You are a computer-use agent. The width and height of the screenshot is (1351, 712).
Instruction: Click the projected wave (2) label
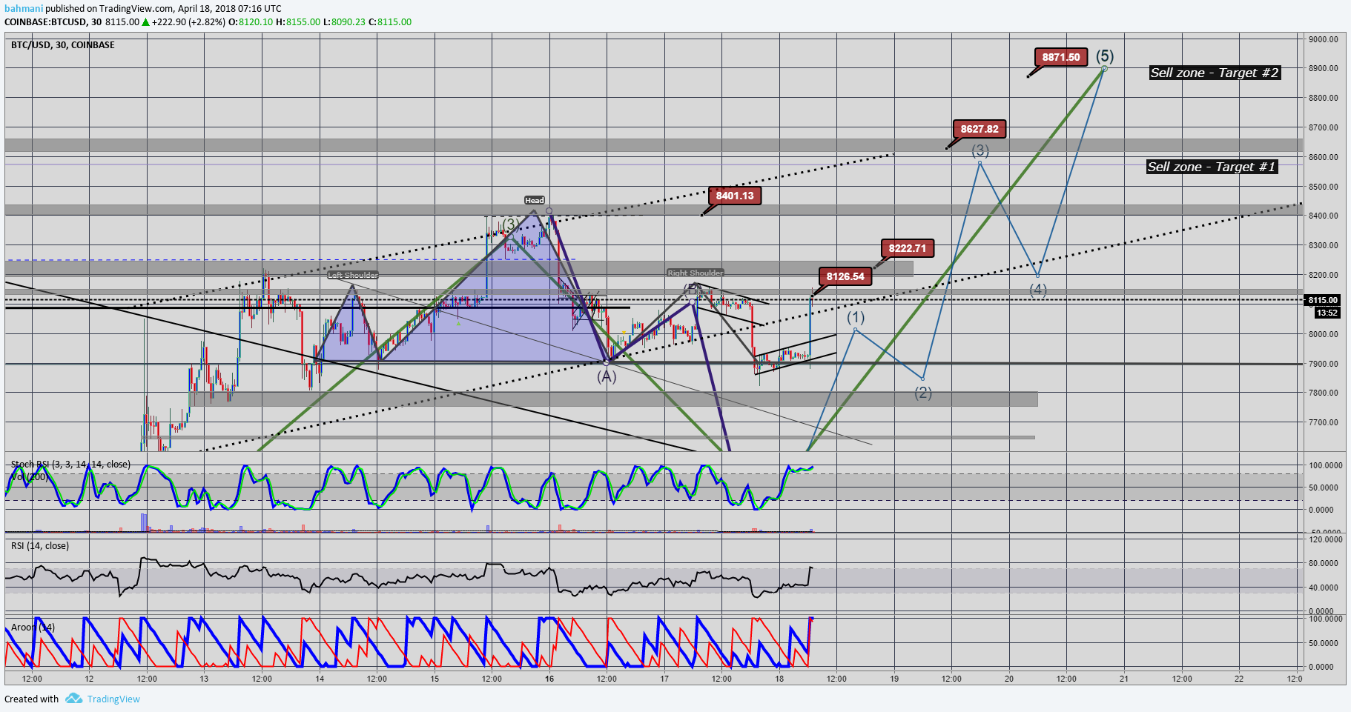click(x=923, y=393)
